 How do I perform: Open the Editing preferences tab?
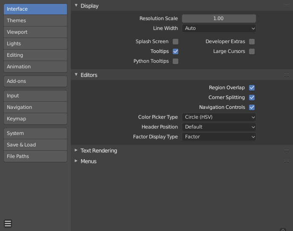point(35,55)
